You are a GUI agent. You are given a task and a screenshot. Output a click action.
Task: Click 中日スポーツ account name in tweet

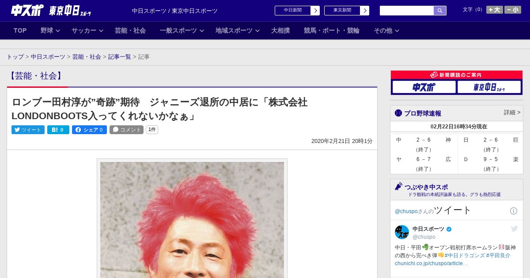pyautogui.click(x=428, y=229)
